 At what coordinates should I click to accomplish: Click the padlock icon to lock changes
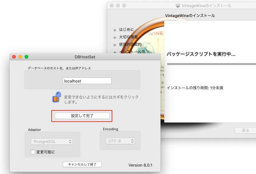coord(56,97)
